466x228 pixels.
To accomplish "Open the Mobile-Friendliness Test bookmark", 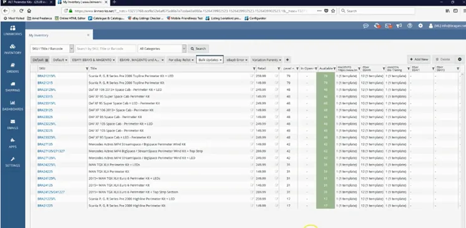I will pos(185,18).
